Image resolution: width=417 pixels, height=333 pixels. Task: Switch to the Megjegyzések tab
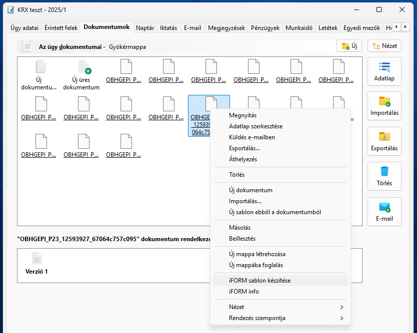coord(226,28)
